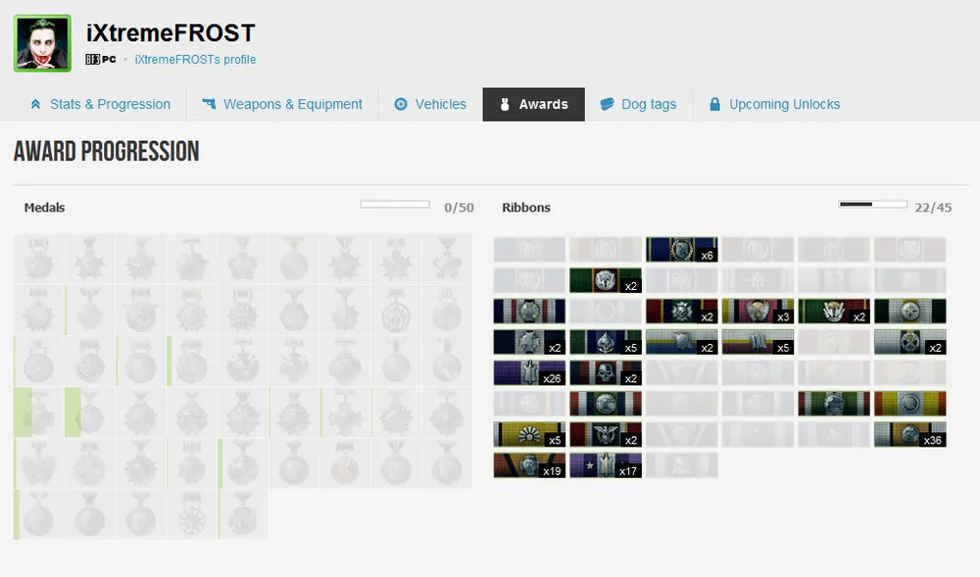Click the iXtremeFROST avatar picture
Image resolution: width=980 pixels, height=577 pixels.
42,44
